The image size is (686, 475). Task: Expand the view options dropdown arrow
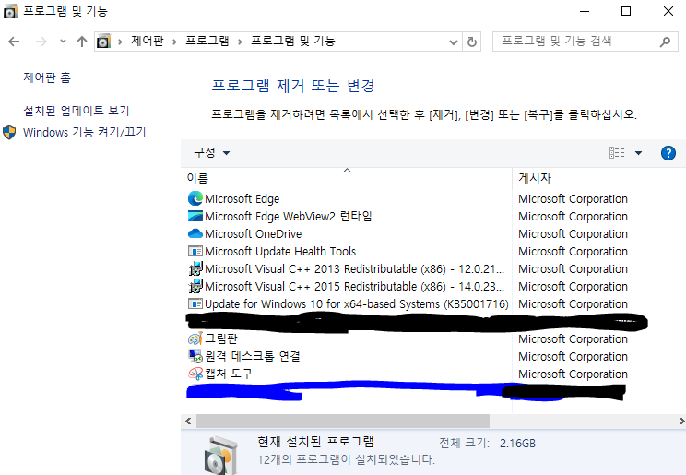coord(638,153)
